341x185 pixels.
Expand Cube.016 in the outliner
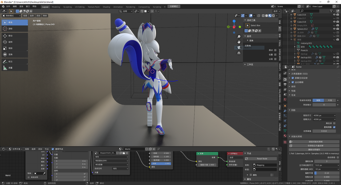pyautogui.click(x=291, y=14)
